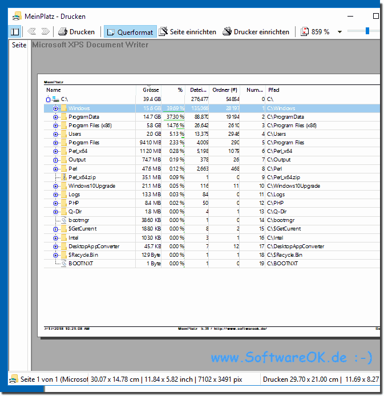
Task: Click the zoom slider handle
Action: [367, 31]
